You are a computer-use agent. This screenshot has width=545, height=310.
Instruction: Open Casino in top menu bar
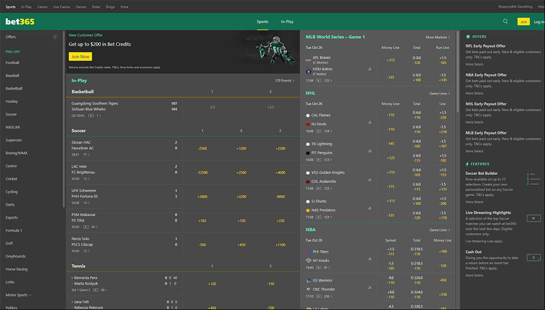[42, 7]
